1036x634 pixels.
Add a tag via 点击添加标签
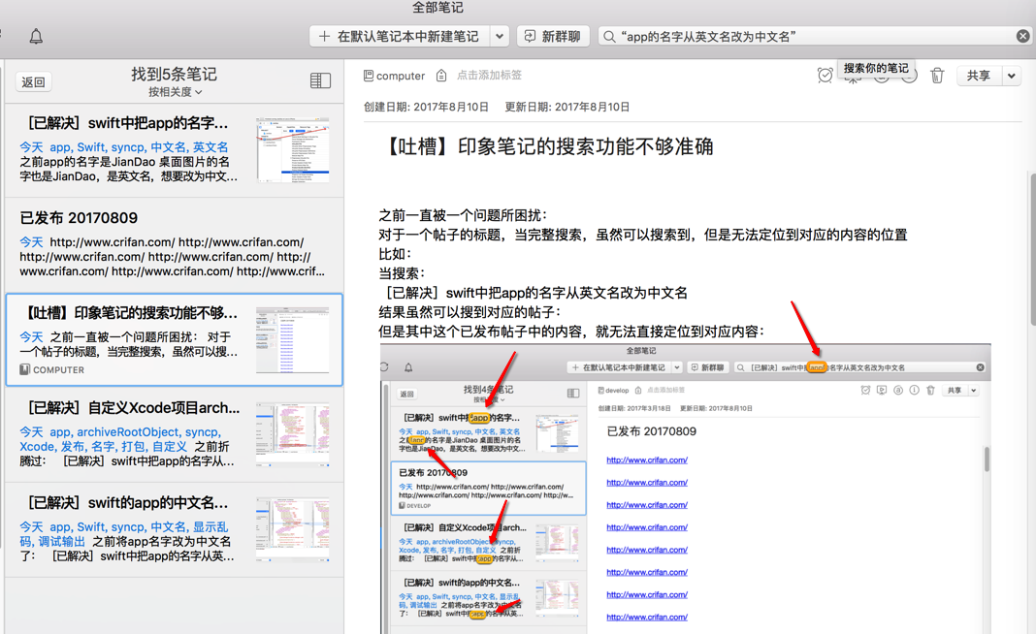(x=490, y=76)
